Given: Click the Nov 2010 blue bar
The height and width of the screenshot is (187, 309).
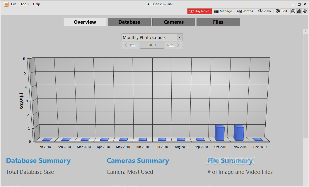Looking at the screenshot, I should [239, 133].
